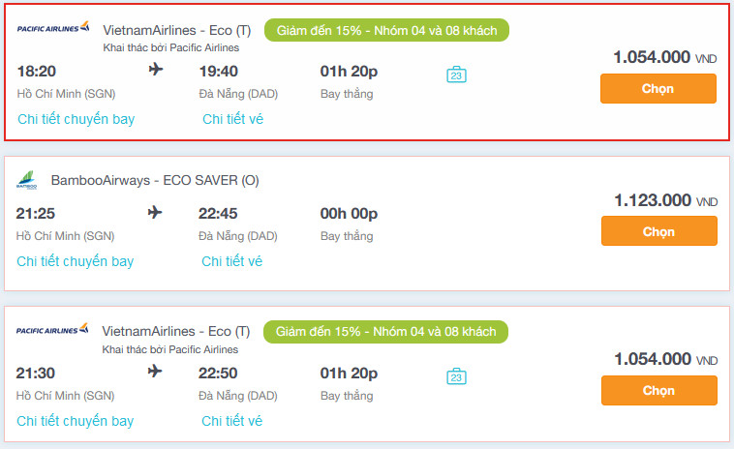Click Pacific Airlines logo on 18:20 flight

(53, 27)
